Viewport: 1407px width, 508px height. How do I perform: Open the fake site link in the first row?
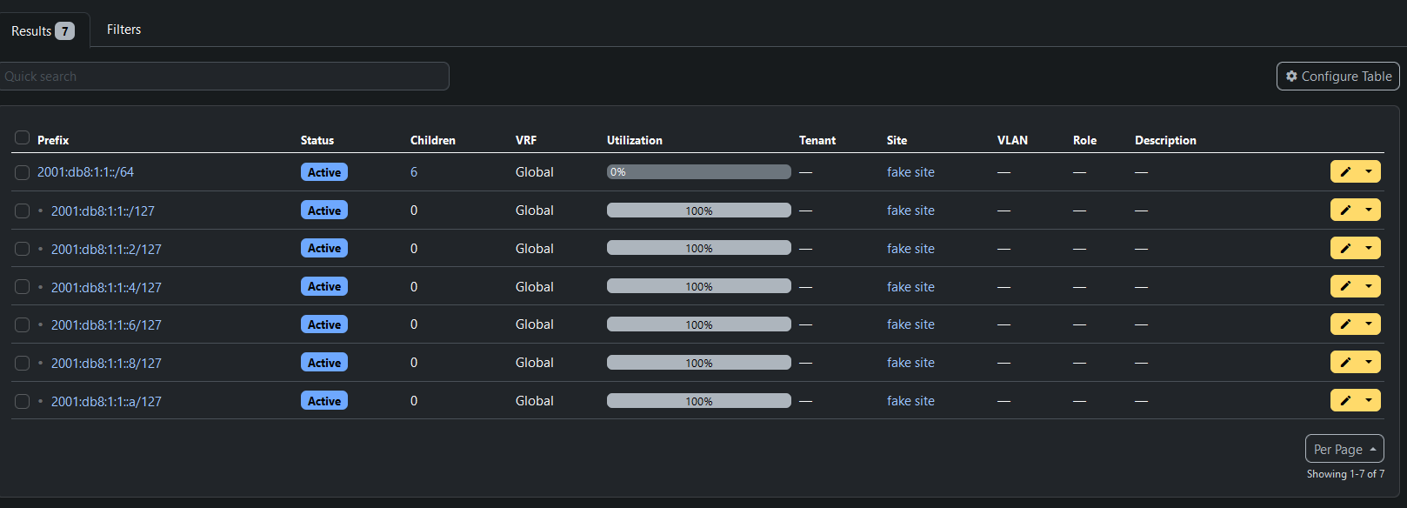point(910,172)
